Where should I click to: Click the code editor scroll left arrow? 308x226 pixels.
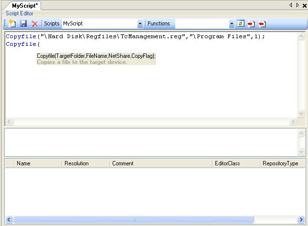tap(9, 122)
